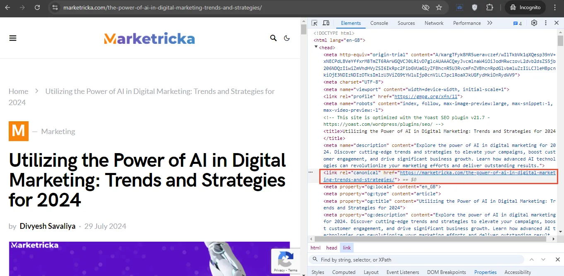
Task: Open the Layout pane tab
Action: pos(371,272)
